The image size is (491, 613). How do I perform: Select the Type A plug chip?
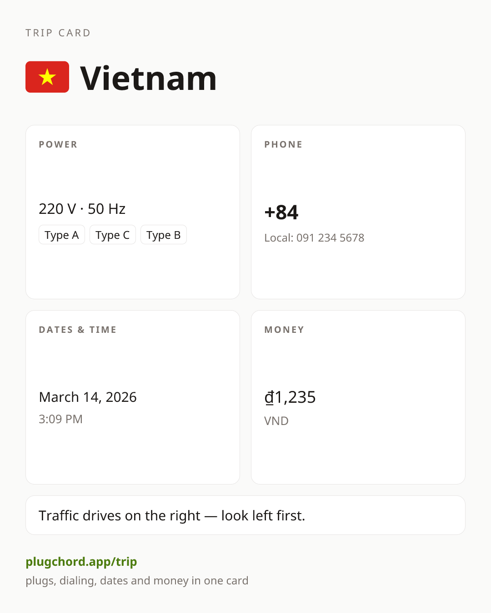point(62,235)
